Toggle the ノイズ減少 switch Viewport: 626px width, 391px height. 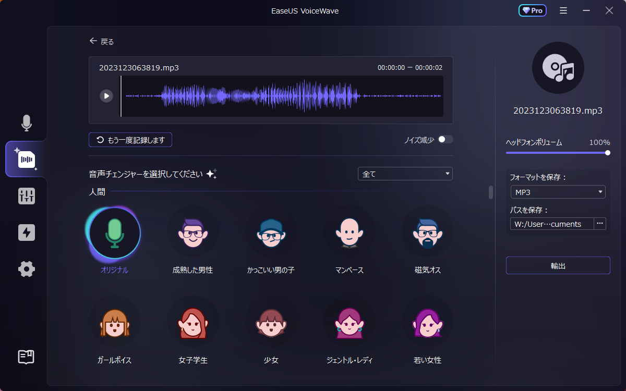tap(446, 140)
